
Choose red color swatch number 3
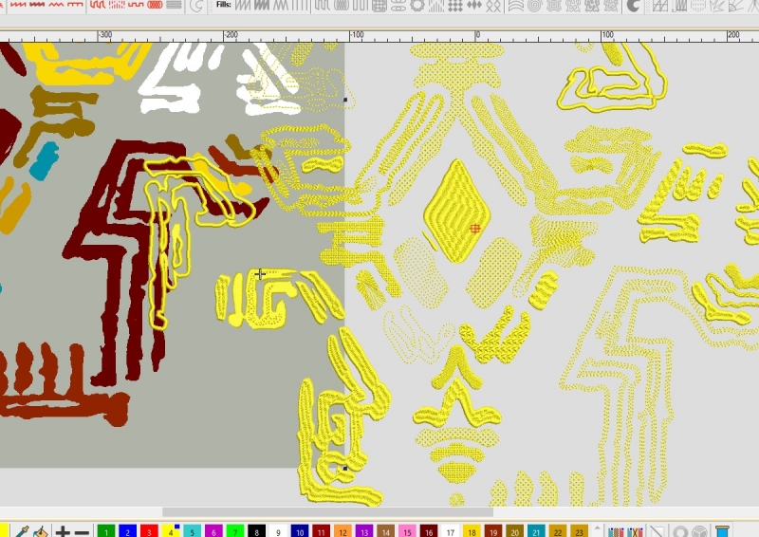click(x=149, y=531)
